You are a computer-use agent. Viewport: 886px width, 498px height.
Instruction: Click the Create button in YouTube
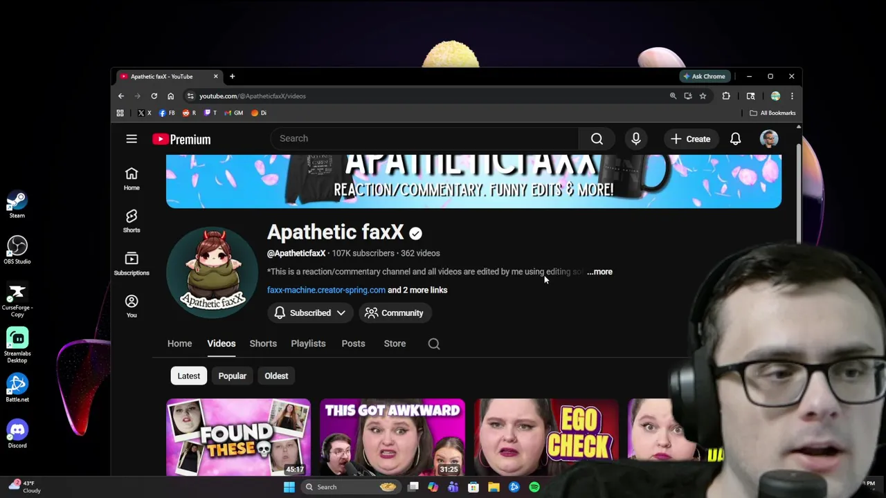click(x=690, y=139)
